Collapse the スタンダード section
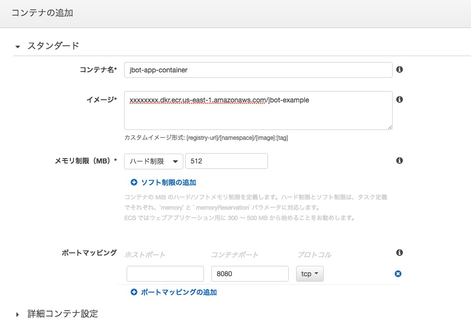This screenshot has width=471, height=322. pos(18,47)
